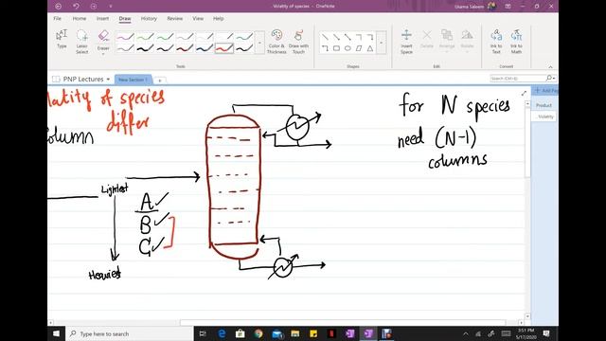
Task: Click the taskbar search box
Action: coord(130,333)
